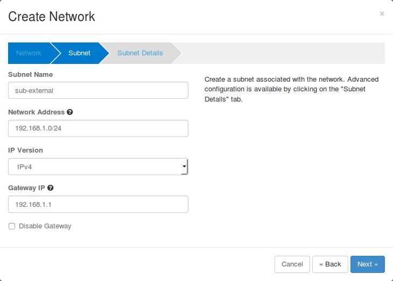Image resolution: width=393 pixels, height=281 pixels.
Task: Click the subnet description help paragraph
Action: point(291,89)
